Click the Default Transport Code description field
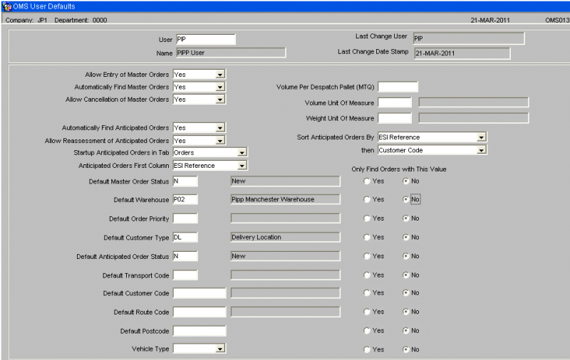Image resolution: width=570 pixels, height=360 pixels. pos(286,275)
